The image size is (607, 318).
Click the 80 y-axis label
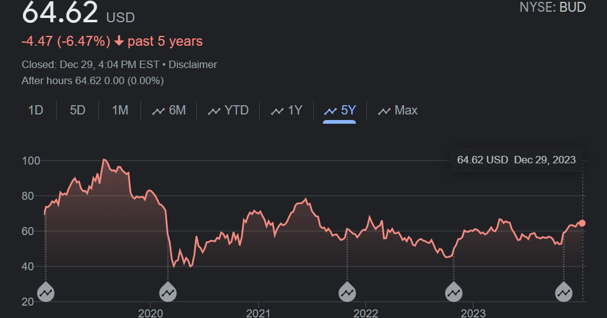point(27,196)
